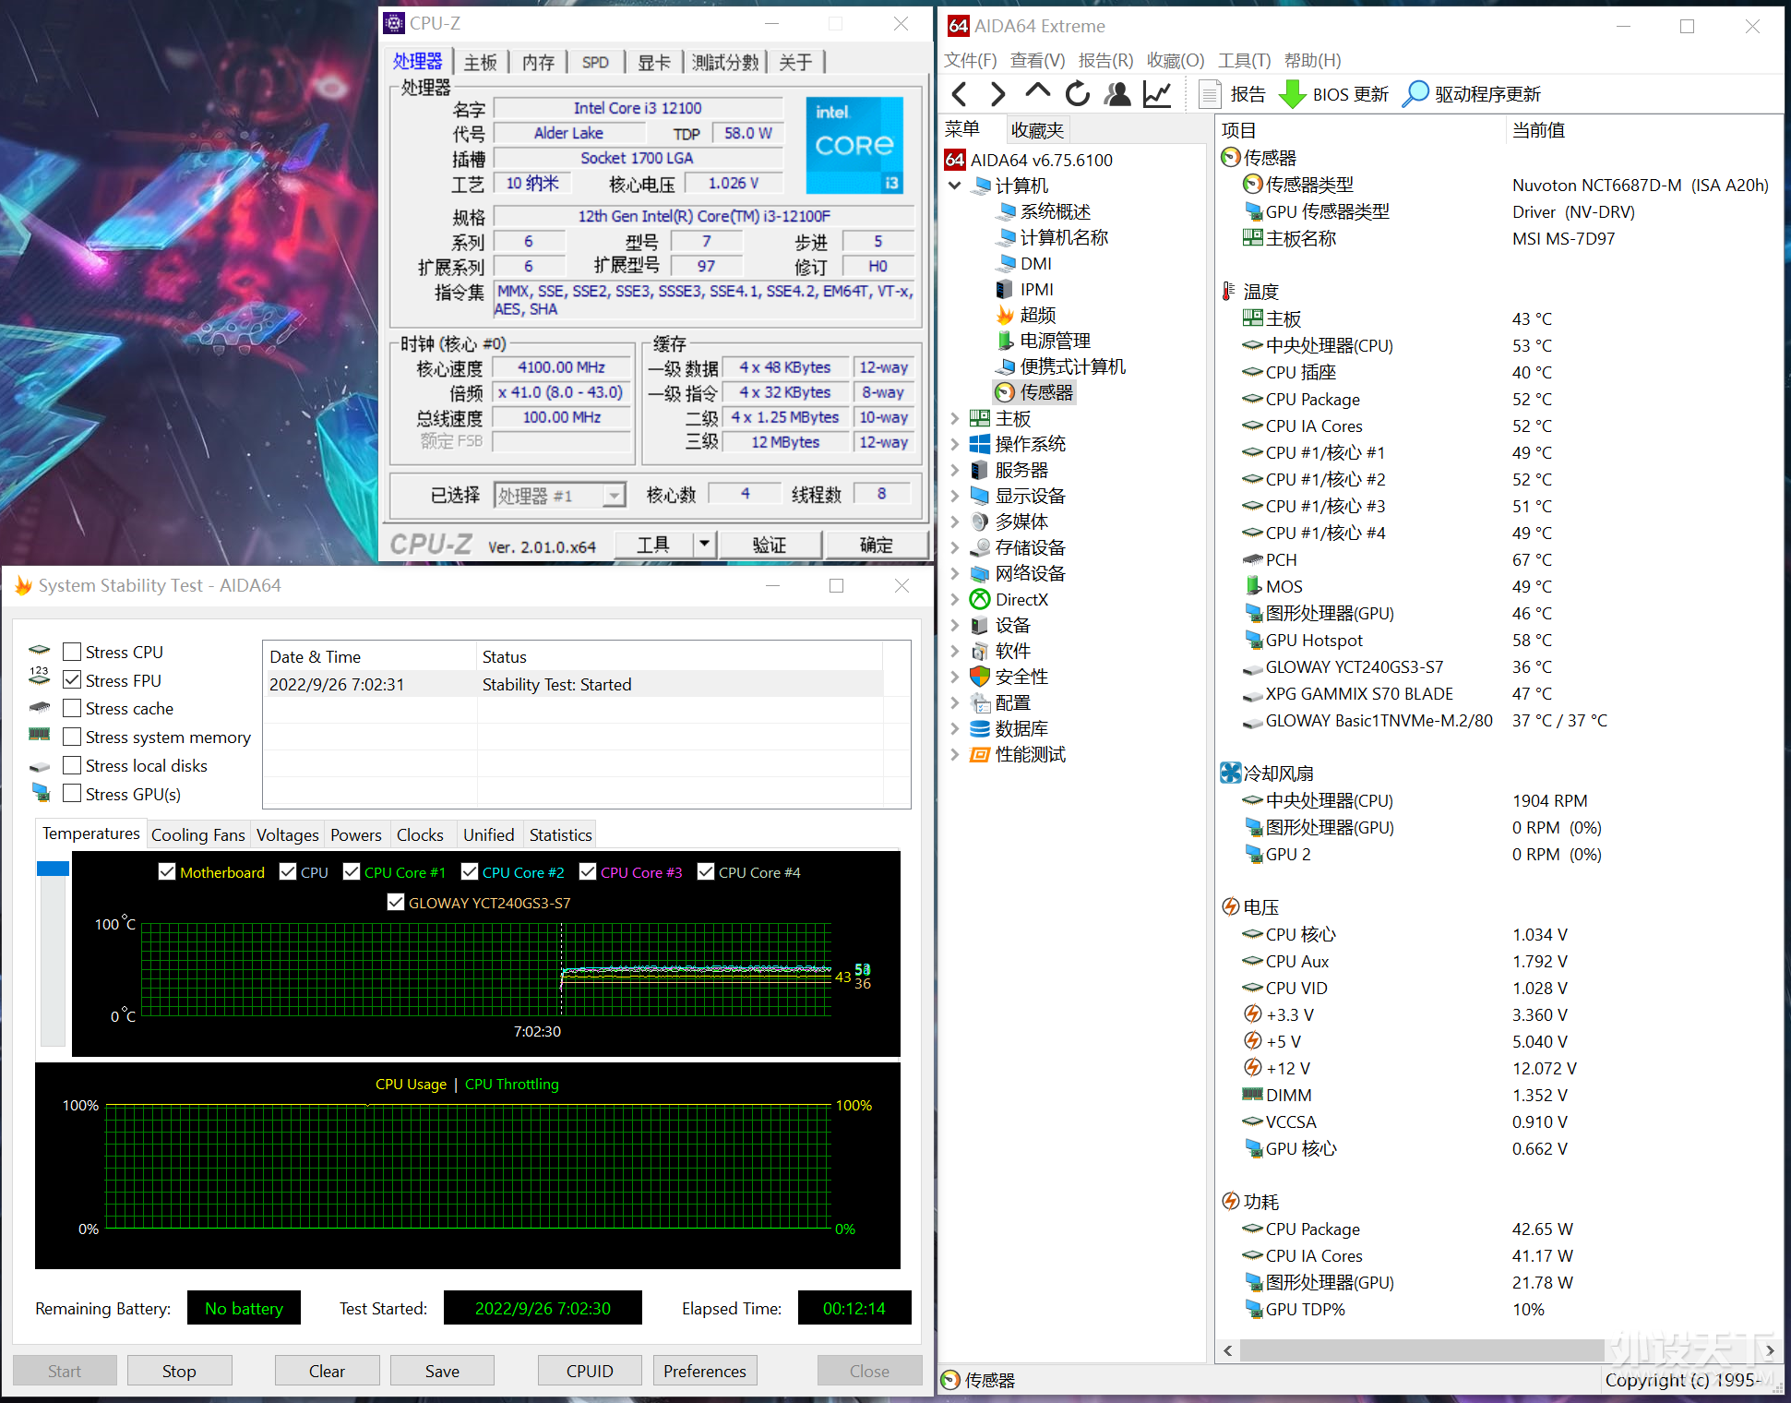The image size is (1791, 1403).
Task: Select 超频 overclock item in tree
Action: pos(1026,315)
